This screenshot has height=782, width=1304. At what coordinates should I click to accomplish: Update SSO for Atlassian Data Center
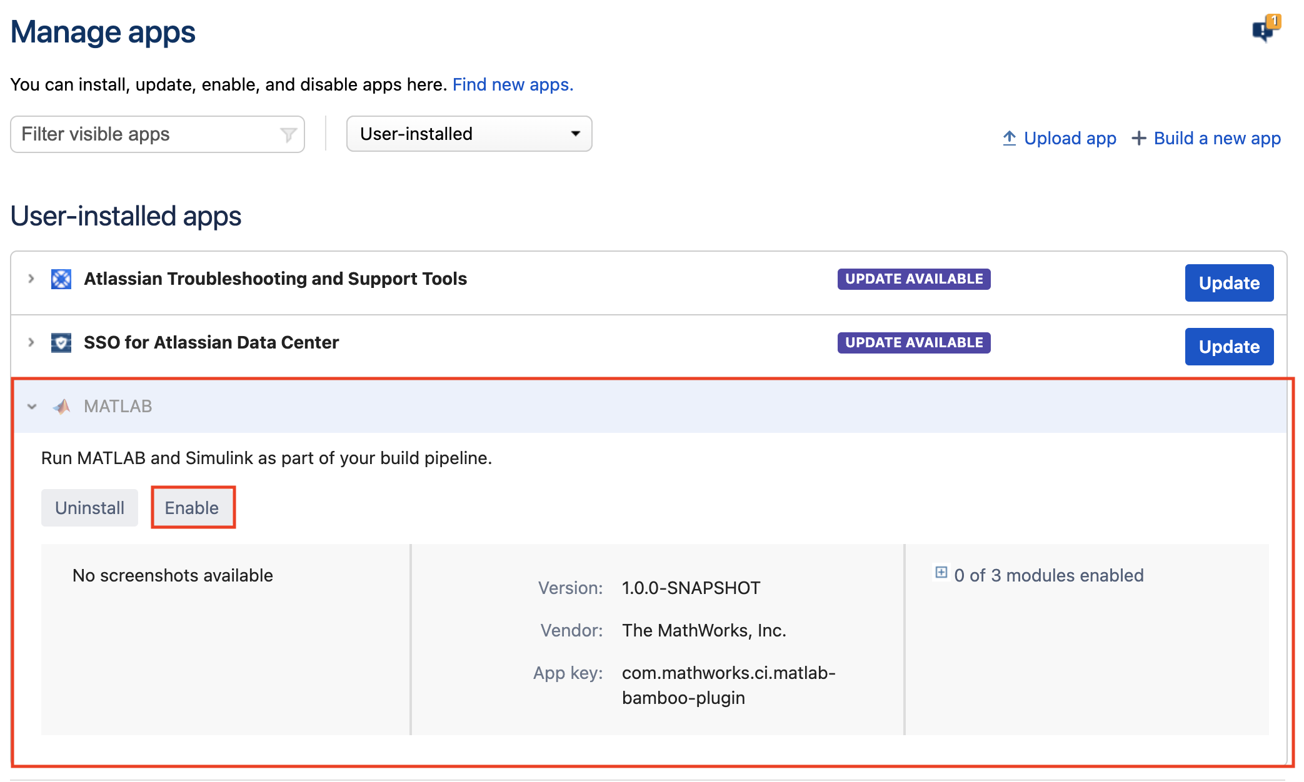click(1228, 347)
